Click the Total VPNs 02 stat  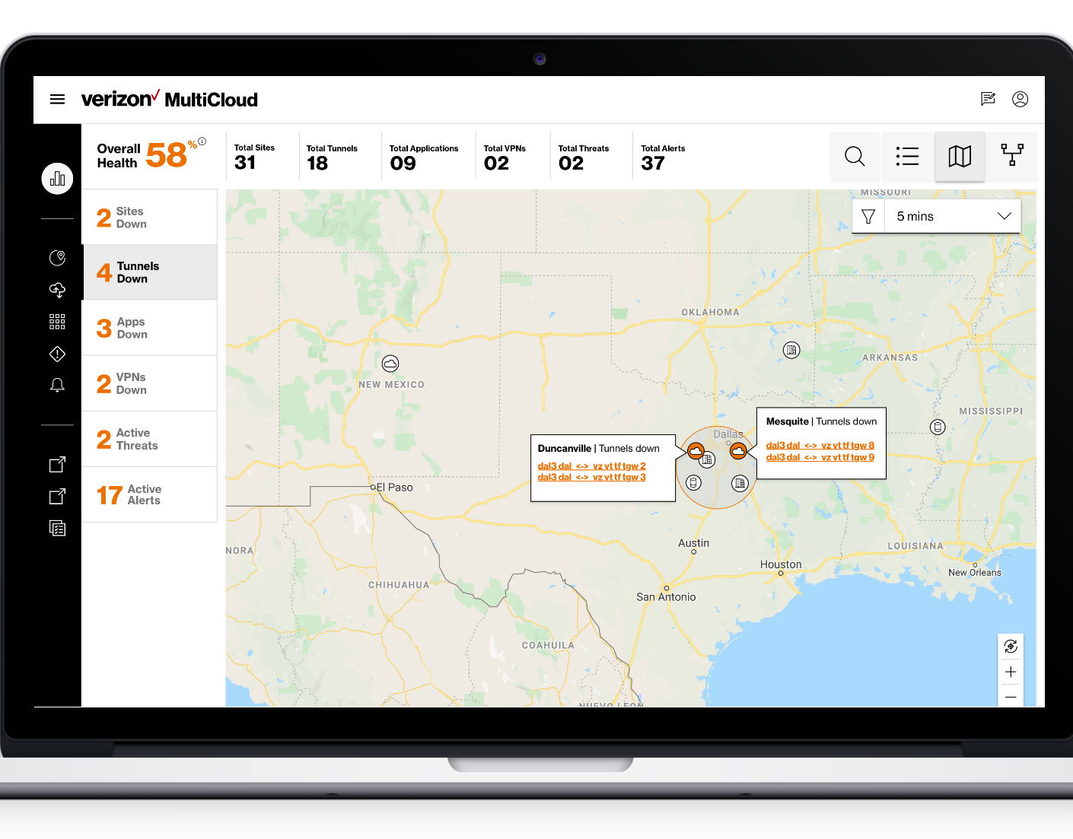pos(505,157)
